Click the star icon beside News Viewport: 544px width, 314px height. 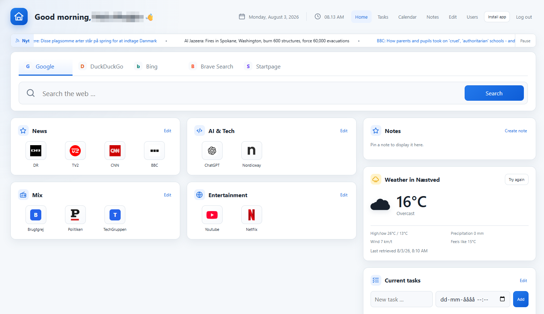(x=23, y=131)
